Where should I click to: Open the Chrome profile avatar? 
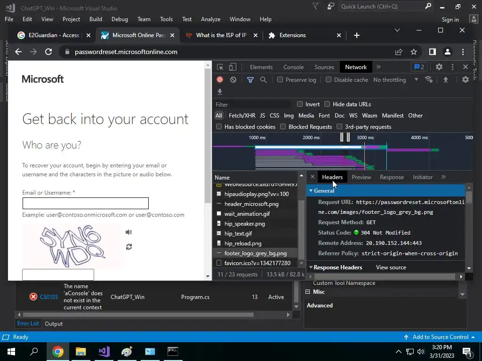448,52
